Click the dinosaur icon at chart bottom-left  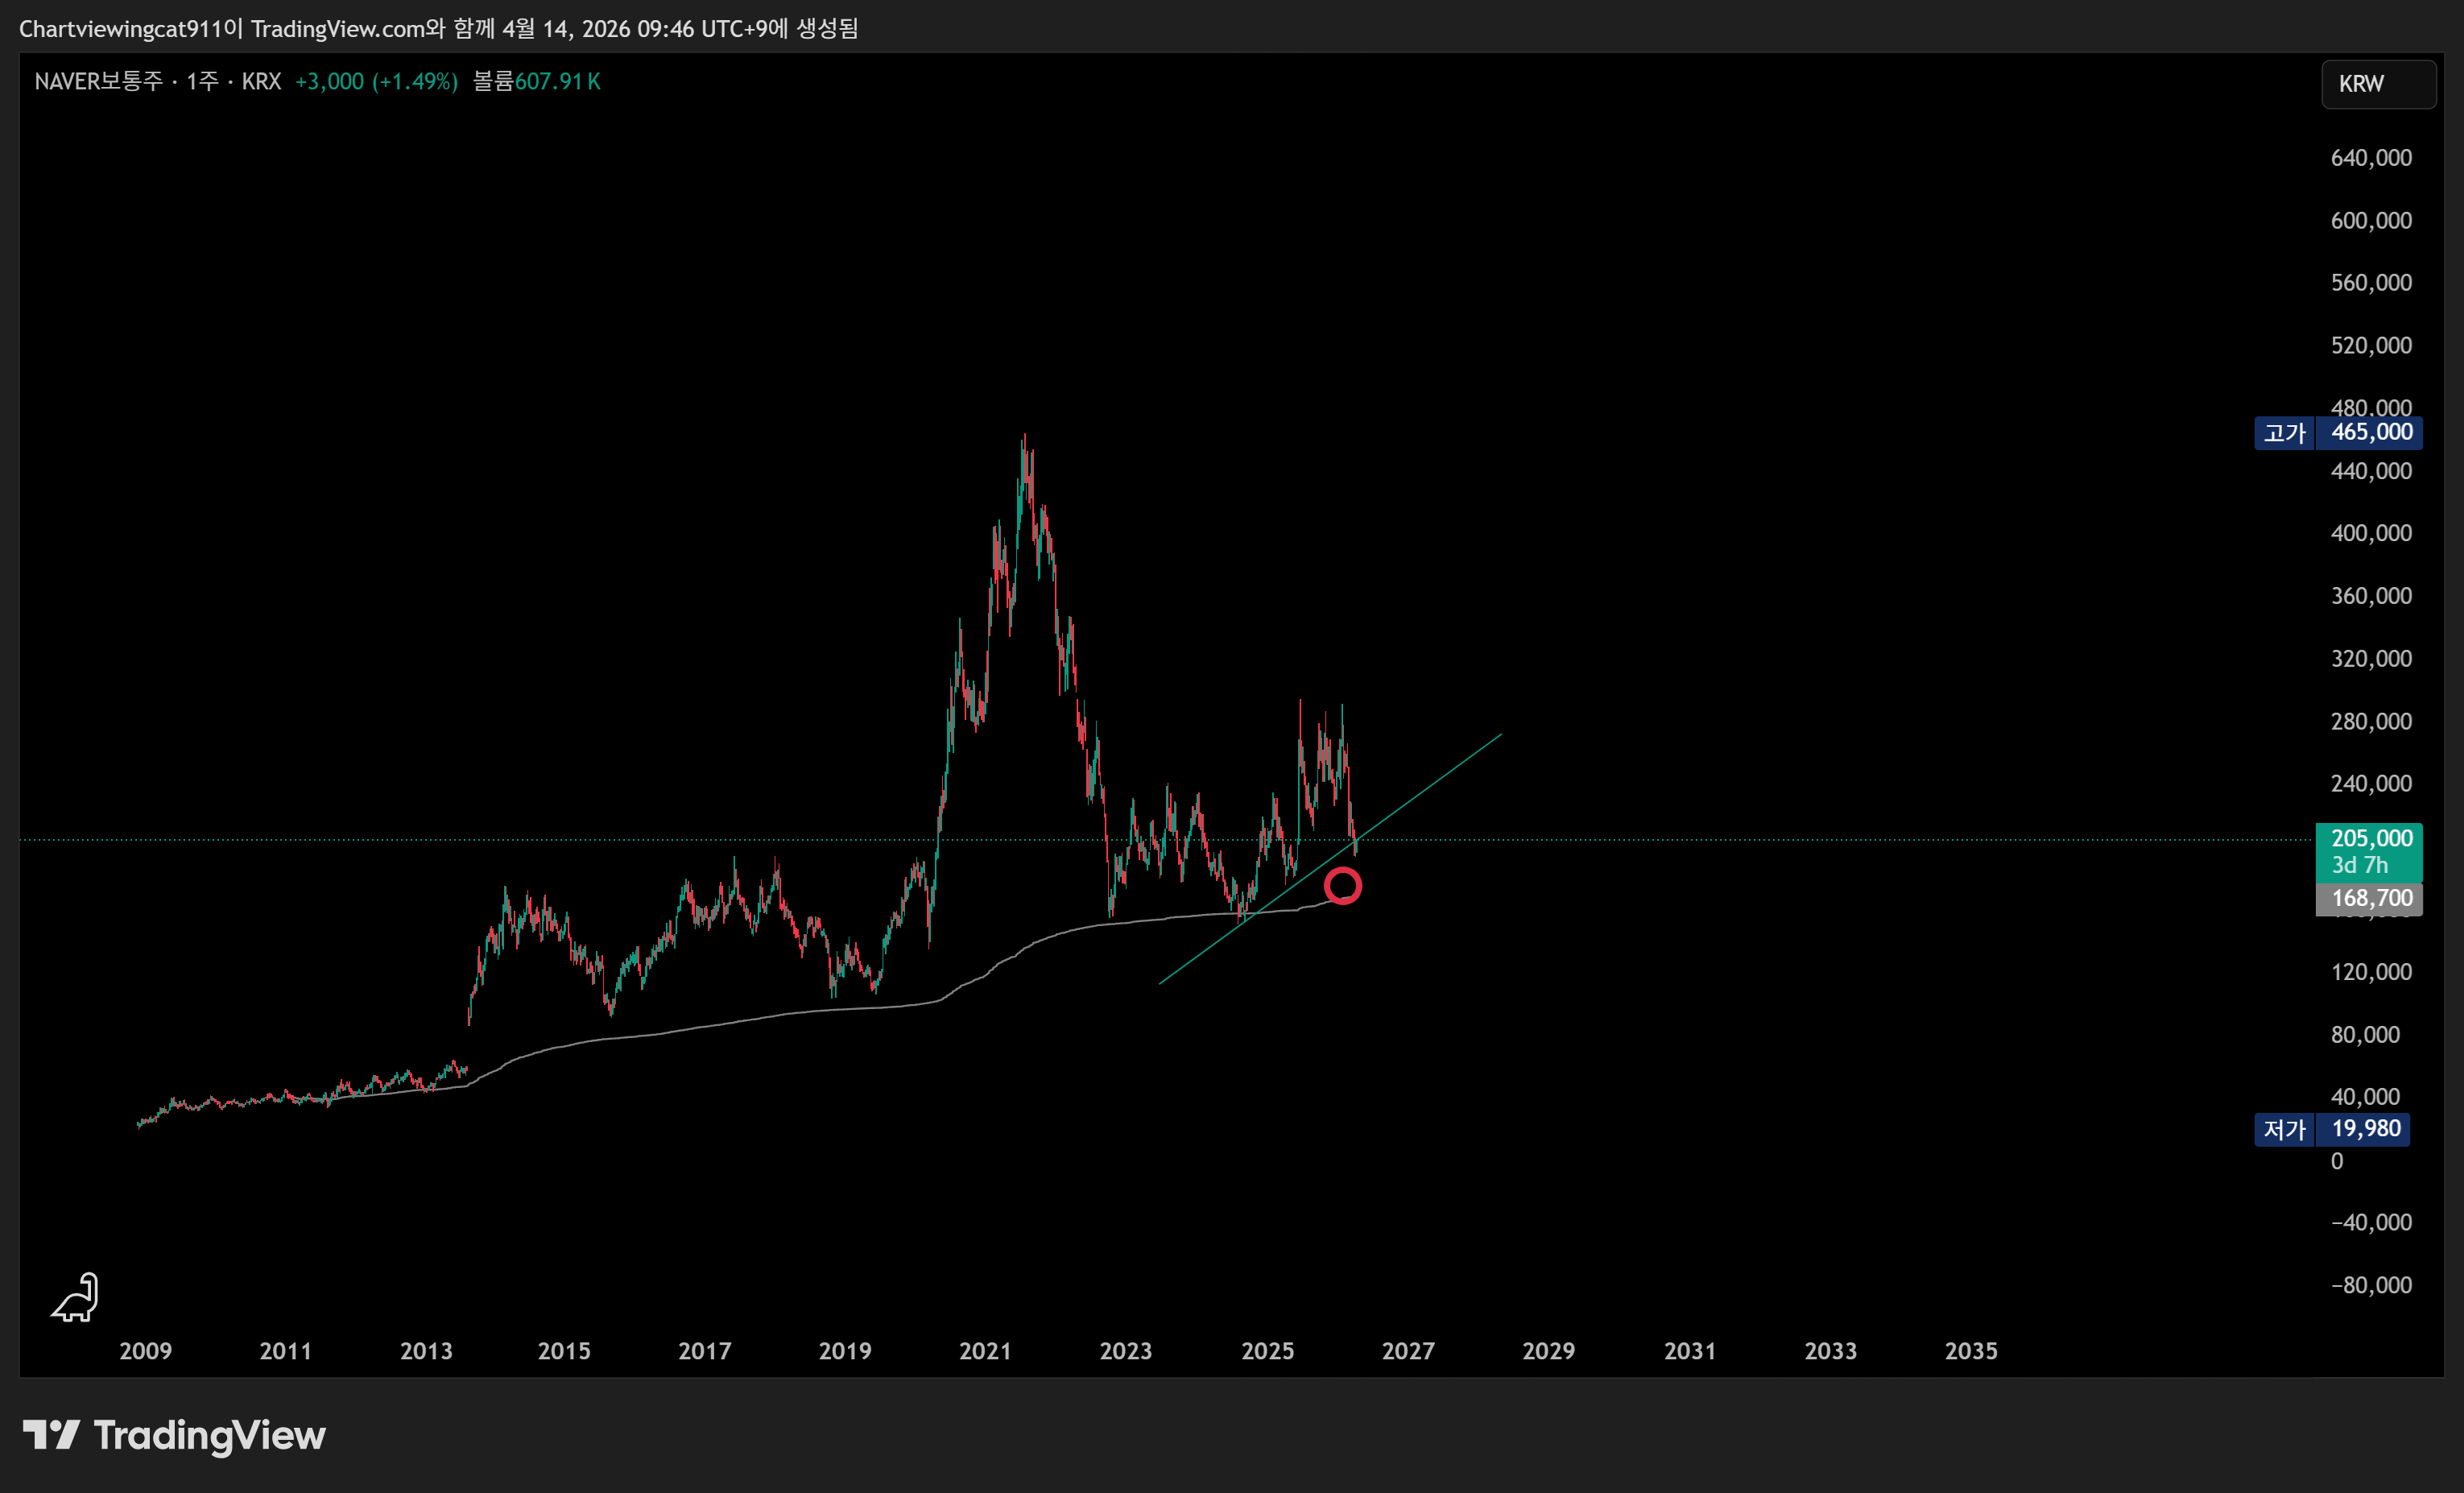pyautogui.click(x=76, y=1297)
